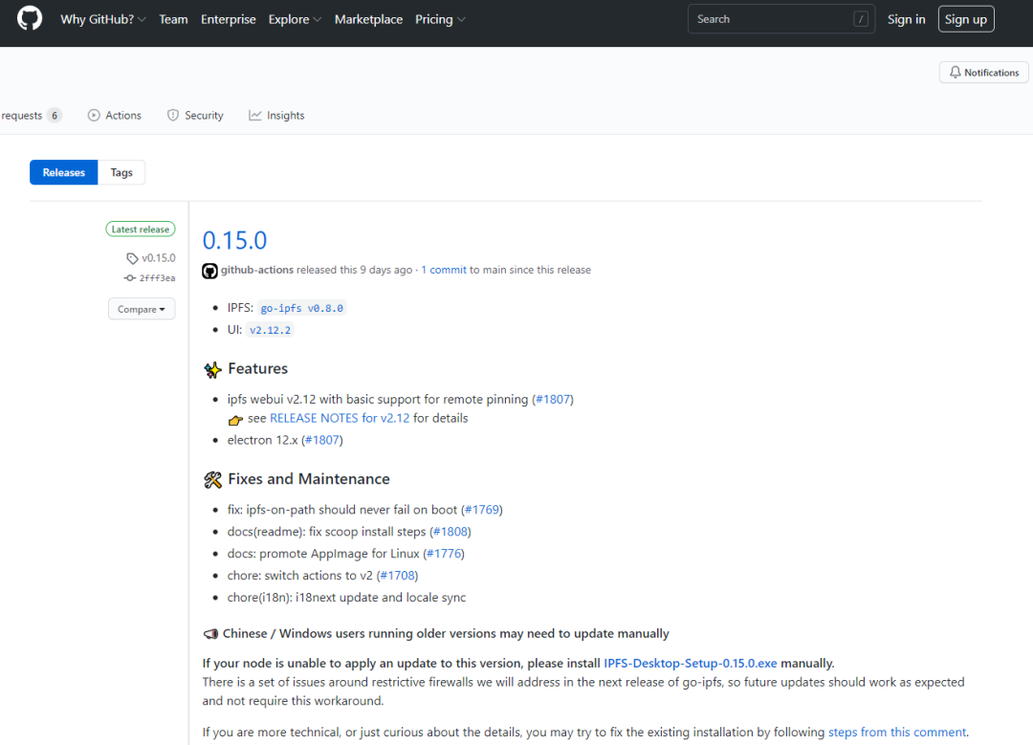Open issue #1808 link
The width and height of the screenshot is (1033, 745).
pyautogui.click(x=451, y=532)
